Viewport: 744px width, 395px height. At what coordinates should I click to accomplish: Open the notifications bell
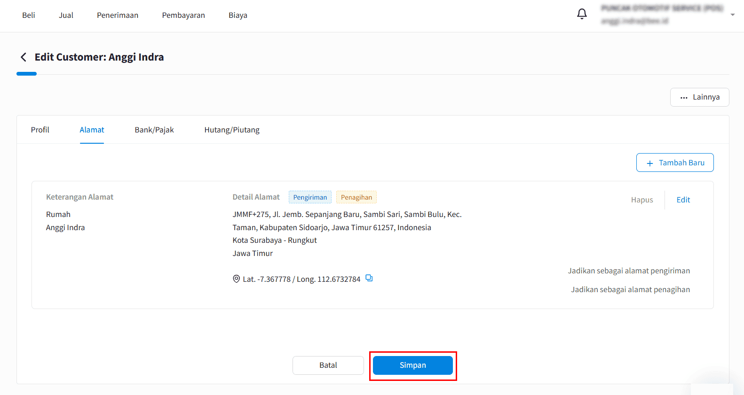click(x=582, y=14)
